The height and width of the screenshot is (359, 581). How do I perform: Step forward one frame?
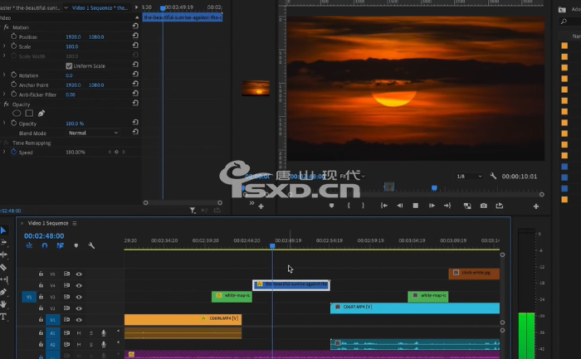[432, 206]
